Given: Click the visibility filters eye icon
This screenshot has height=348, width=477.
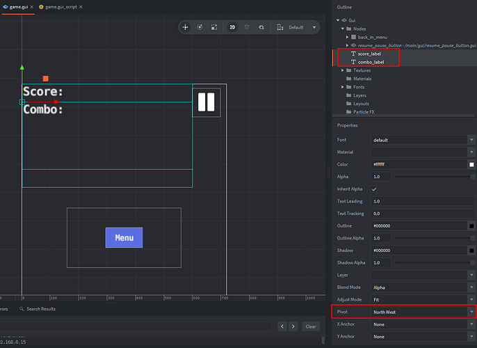Looking at the screenshot, I should (x=261, y=27).
